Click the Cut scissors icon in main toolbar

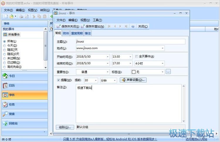coord(34,16)
